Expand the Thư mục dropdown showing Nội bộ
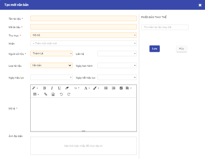 (83, 35)
